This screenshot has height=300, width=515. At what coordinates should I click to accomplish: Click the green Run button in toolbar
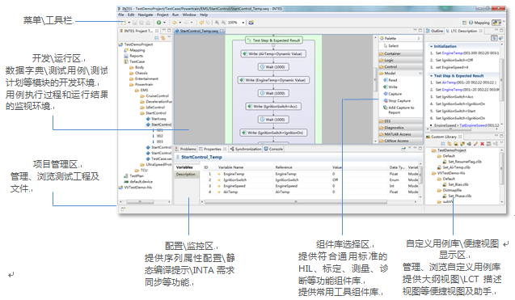click(158, 23)
